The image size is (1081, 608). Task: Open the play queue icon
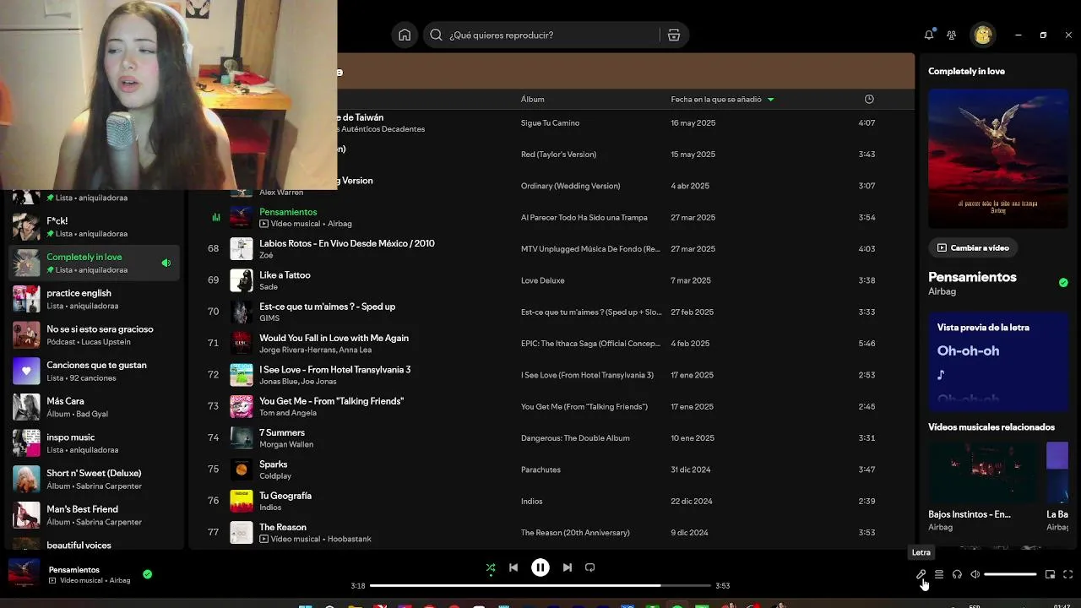tap(938, 574)
